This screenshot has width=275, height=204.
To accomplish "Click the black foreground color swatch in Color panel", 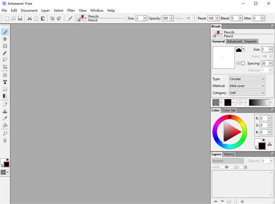I will pyautogui.click(x=262, y=146).
